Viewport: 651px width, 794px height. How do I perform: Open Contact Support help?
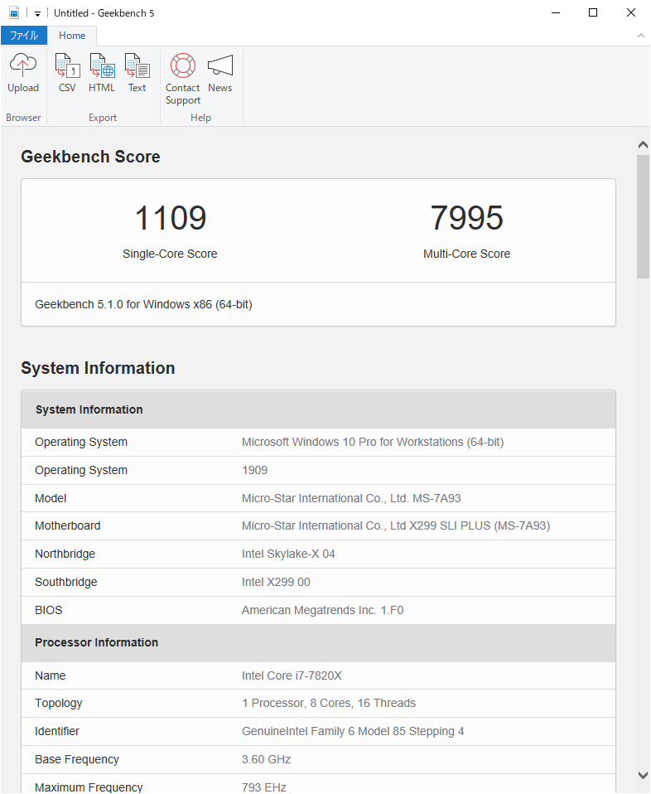pyautogui.click(x=183, y=80)
